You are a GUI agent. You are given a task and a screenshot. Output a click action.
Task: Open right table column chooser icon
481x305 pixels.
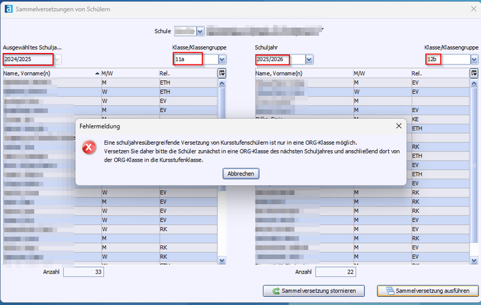point(474,73)
